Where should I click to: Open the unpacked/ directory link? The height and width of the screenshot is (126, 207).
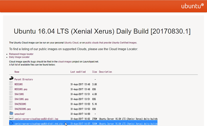tap(20, 114)
